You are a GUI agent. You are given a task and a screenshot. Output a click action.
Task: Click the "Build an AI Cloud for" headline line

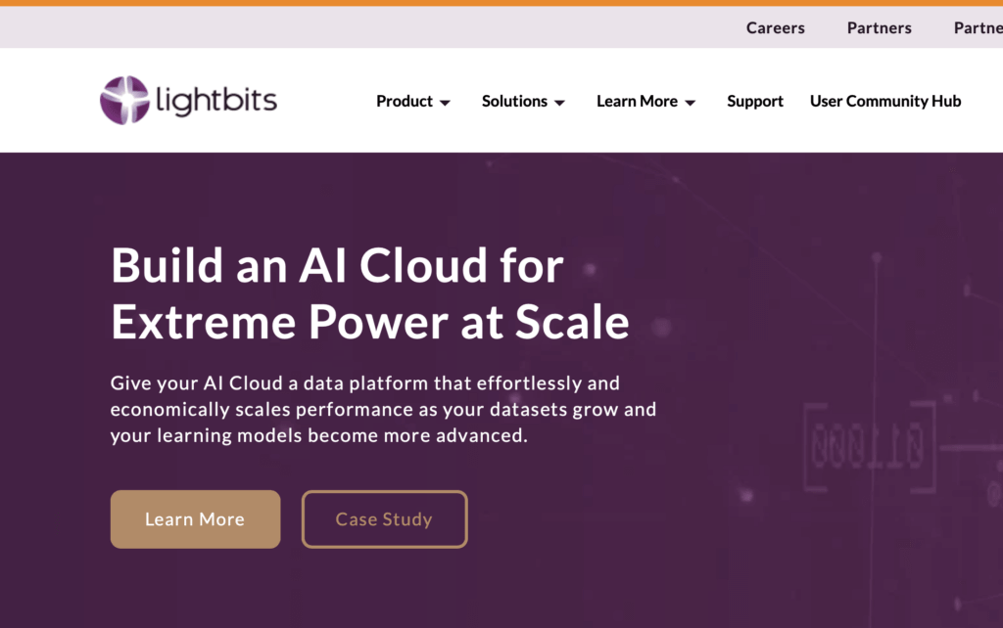(337, 266)
